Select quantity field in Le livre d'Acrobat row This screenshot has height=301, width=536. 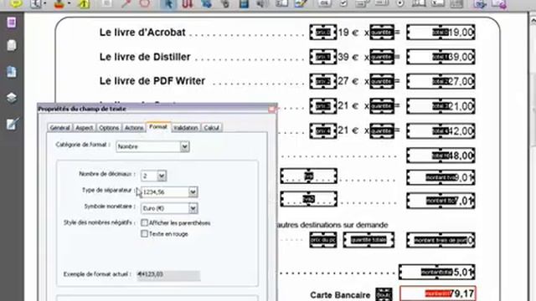[382, 33]
